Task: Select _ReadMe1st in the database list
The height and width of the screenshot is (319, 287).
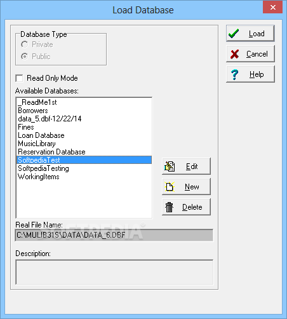Action: (84, 102)
